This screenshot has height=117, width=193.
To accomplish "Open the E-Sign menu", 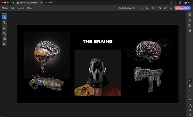I will pyautogui.click(x=29, y=8).
